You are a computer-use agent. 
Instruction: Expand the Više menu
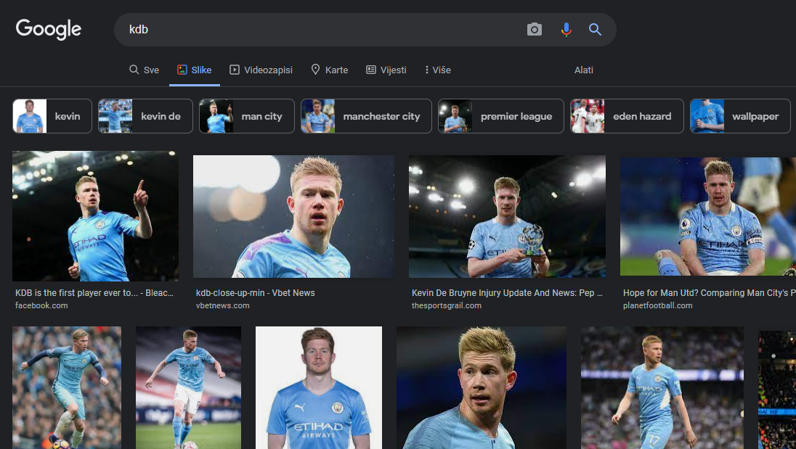438,70
